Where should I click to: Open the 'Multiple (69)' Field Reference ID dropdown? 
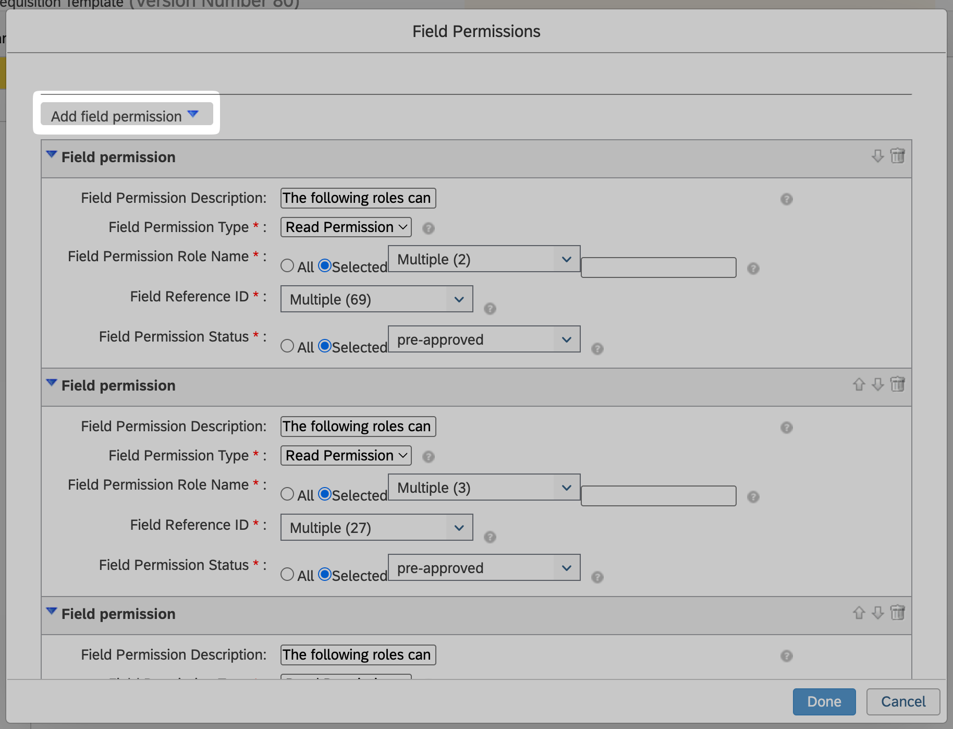[376, 299]
